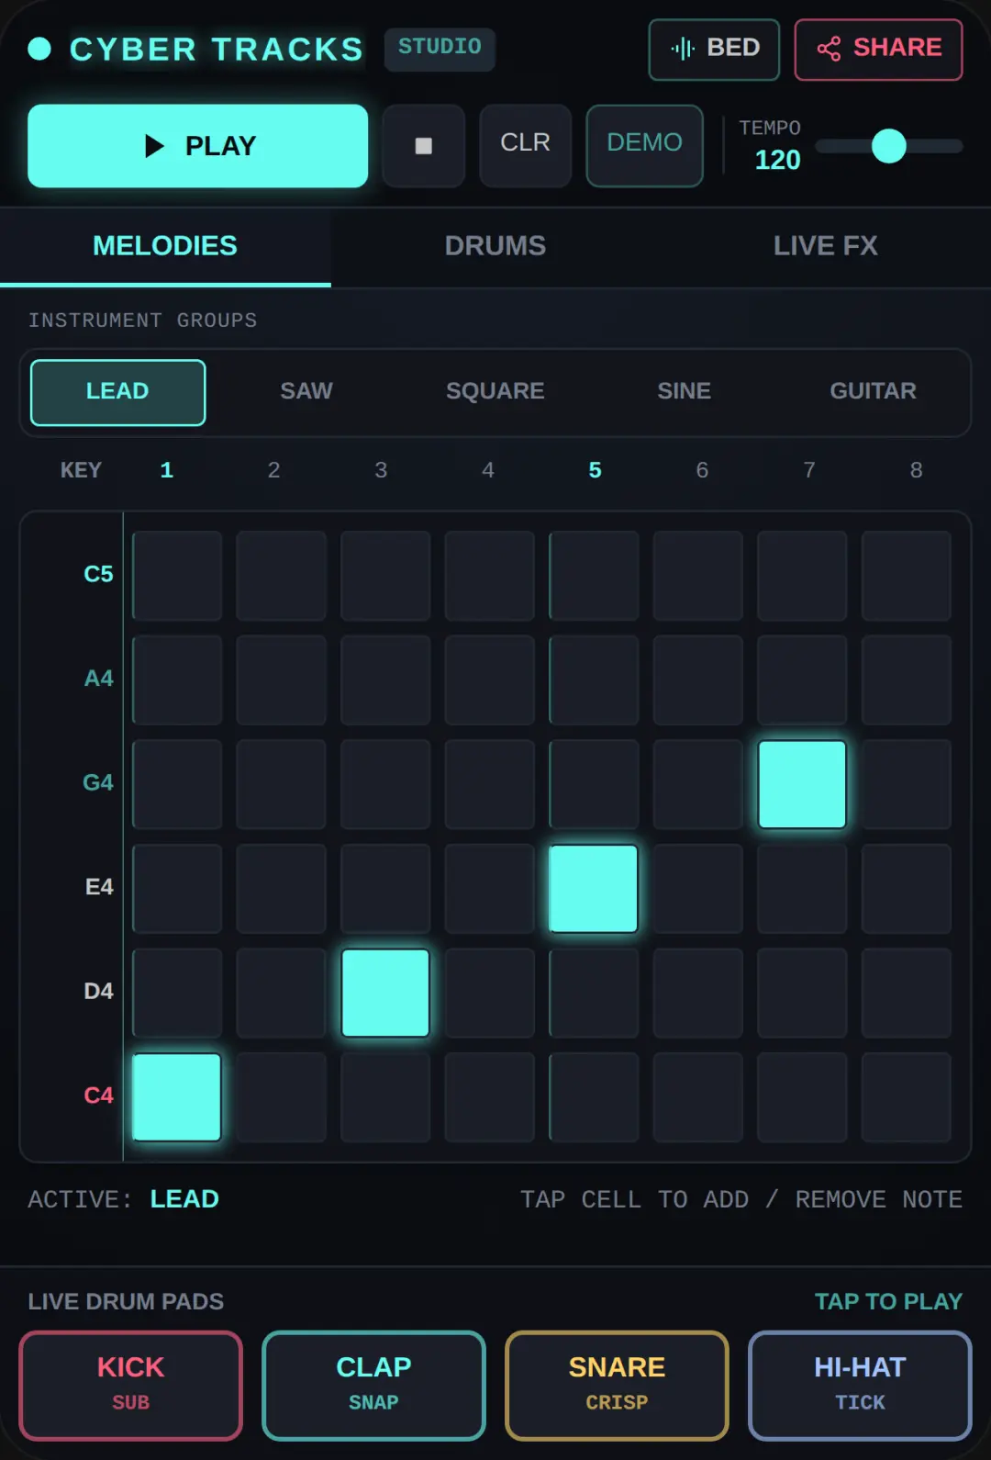Click the red C4 key label

[x=98, y=1095]
